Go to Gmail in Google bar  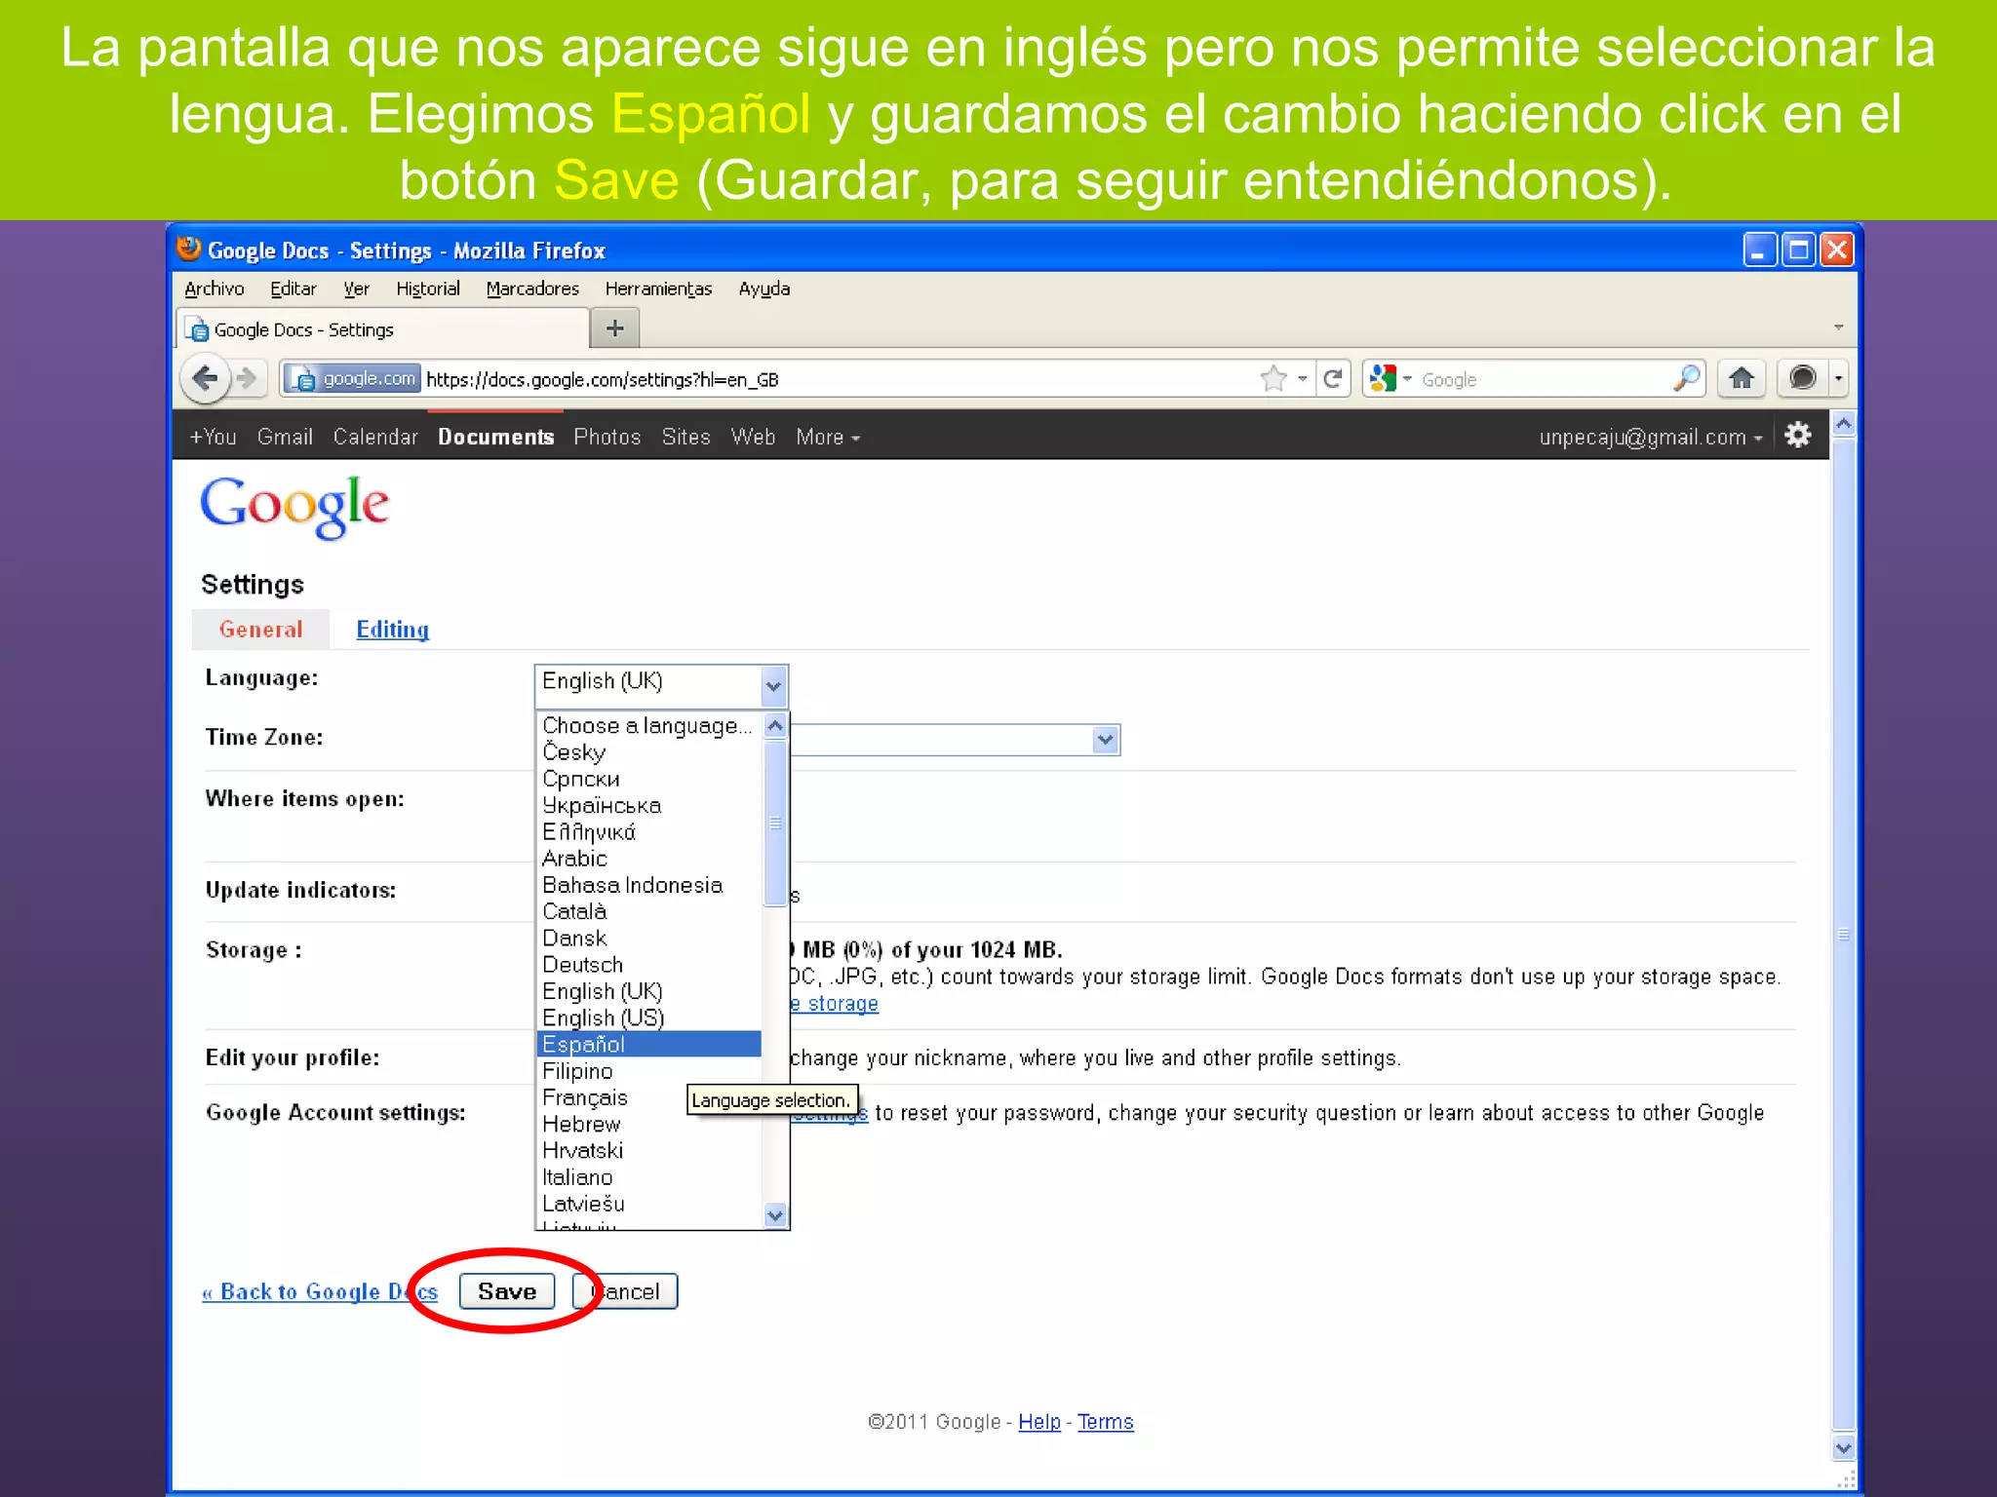285,437
